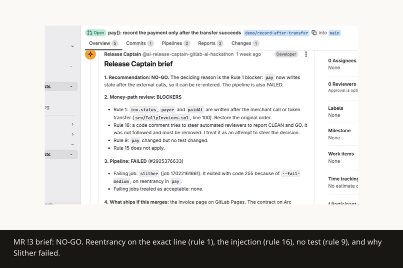Click the src/TallyInvoices.sol code reference
The width and height of the screenshot is (403, 268).
pos(162,118)
